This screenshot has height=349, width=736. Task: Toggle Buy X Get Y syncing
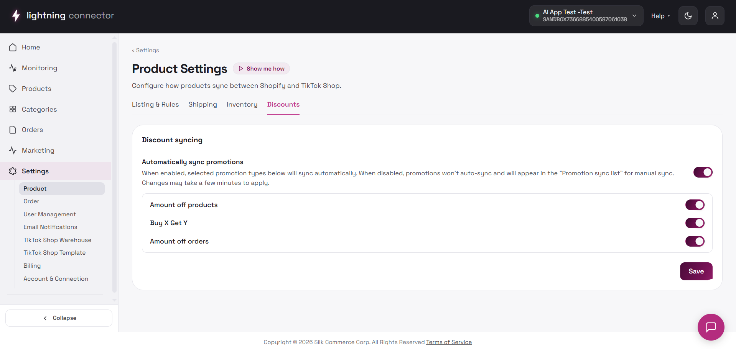695,223
